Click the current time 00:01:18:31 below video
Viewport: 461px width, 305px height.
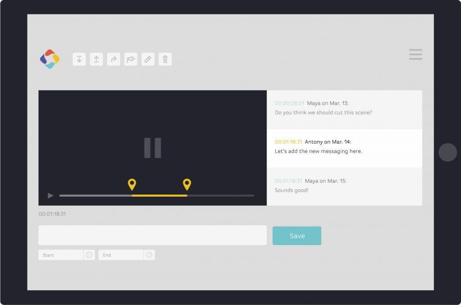[x=52, y=214]
